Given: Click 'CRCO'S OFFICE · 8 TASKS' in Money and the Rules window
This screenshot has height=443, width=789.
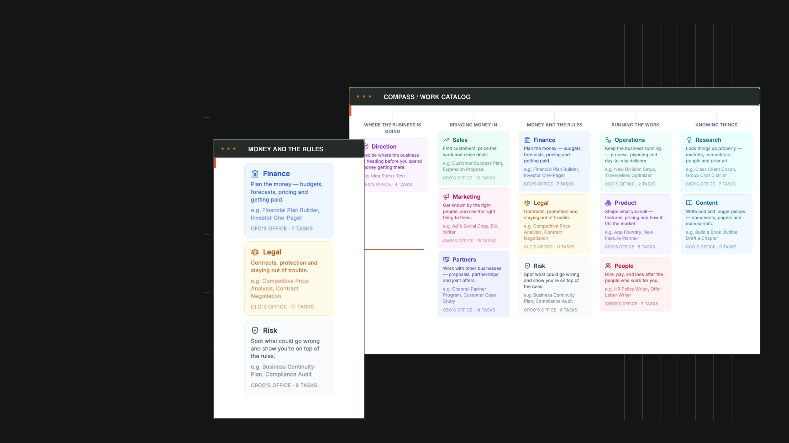Looking at the screenshot, I should point(284,386).
